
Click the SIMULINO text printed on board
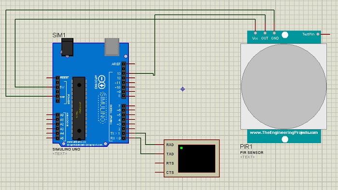click(x=102, y=107)
